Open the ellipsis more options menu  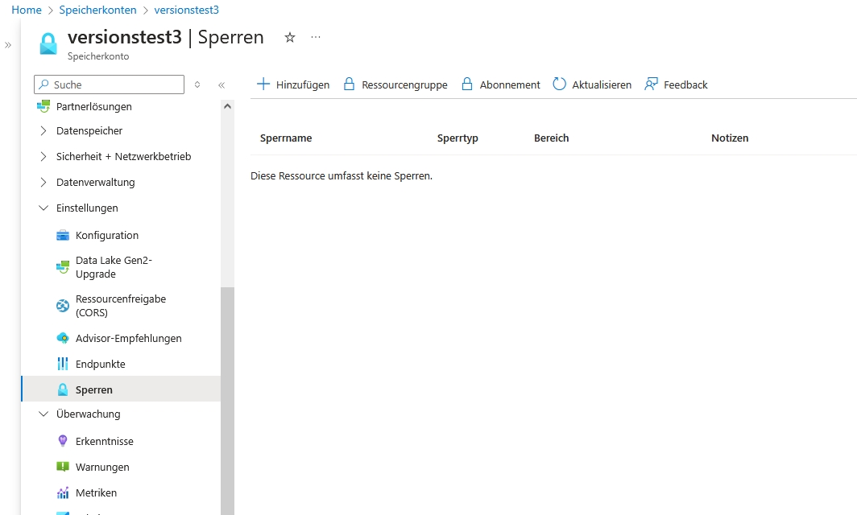316,38
